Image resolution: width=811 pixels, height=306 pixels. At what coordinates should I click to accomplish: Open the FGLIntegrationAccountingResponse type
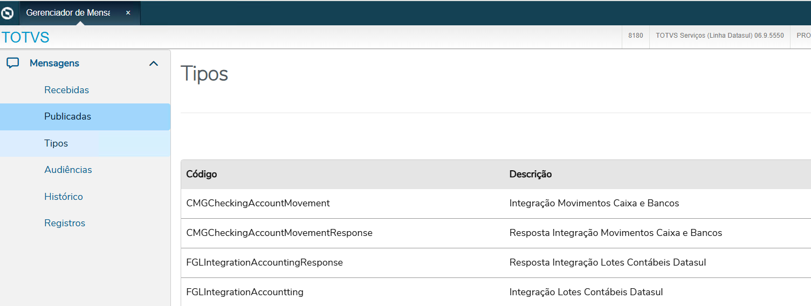[x=264, y=262]
